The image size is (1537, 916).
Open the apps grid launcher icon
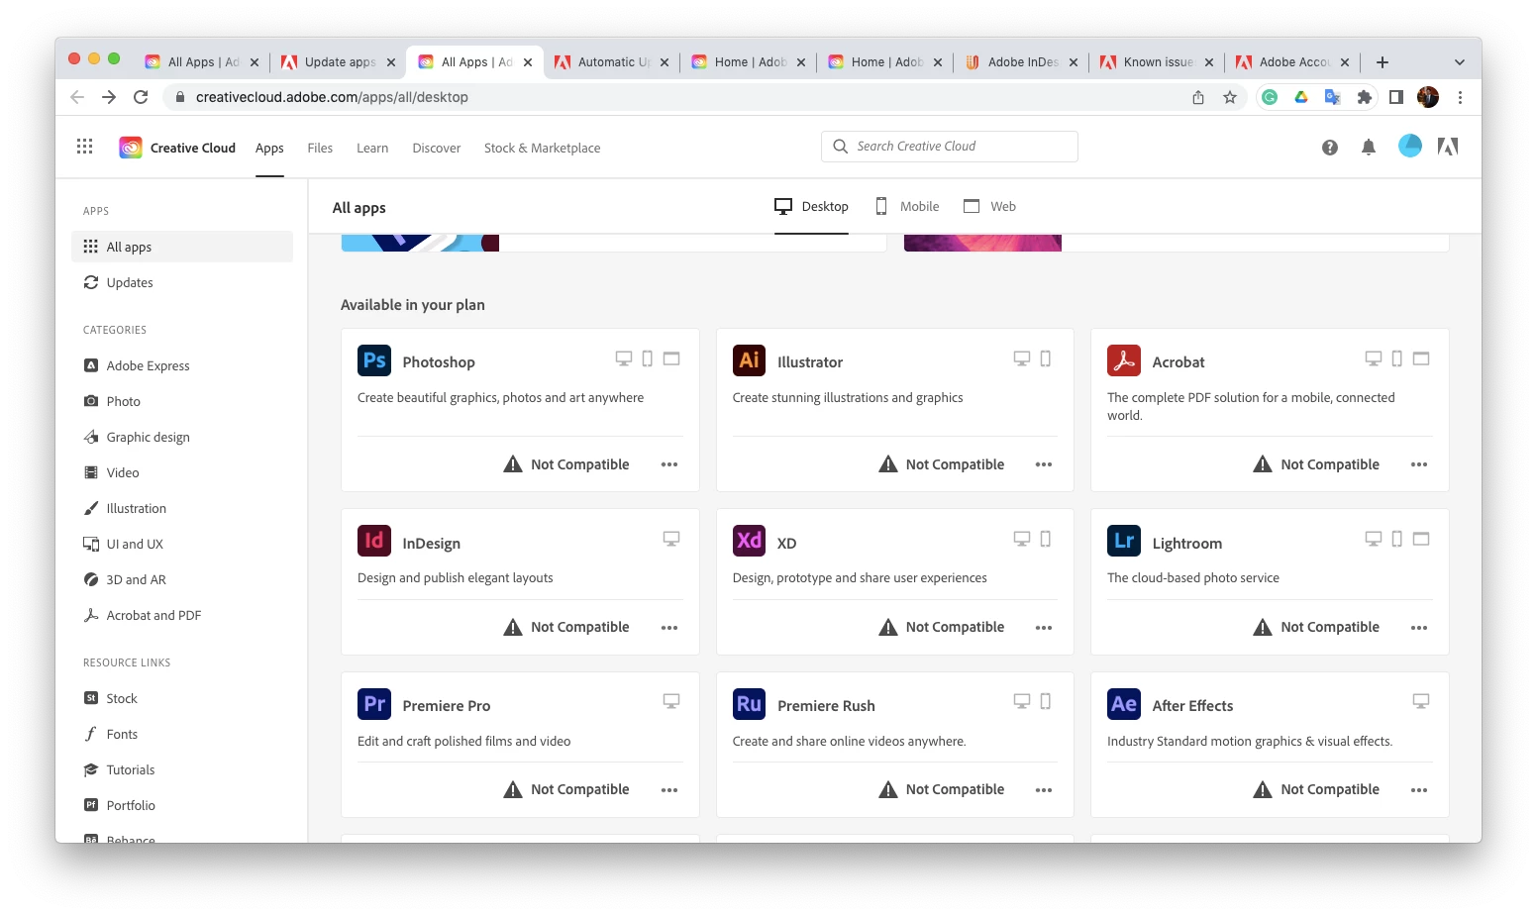85,147
